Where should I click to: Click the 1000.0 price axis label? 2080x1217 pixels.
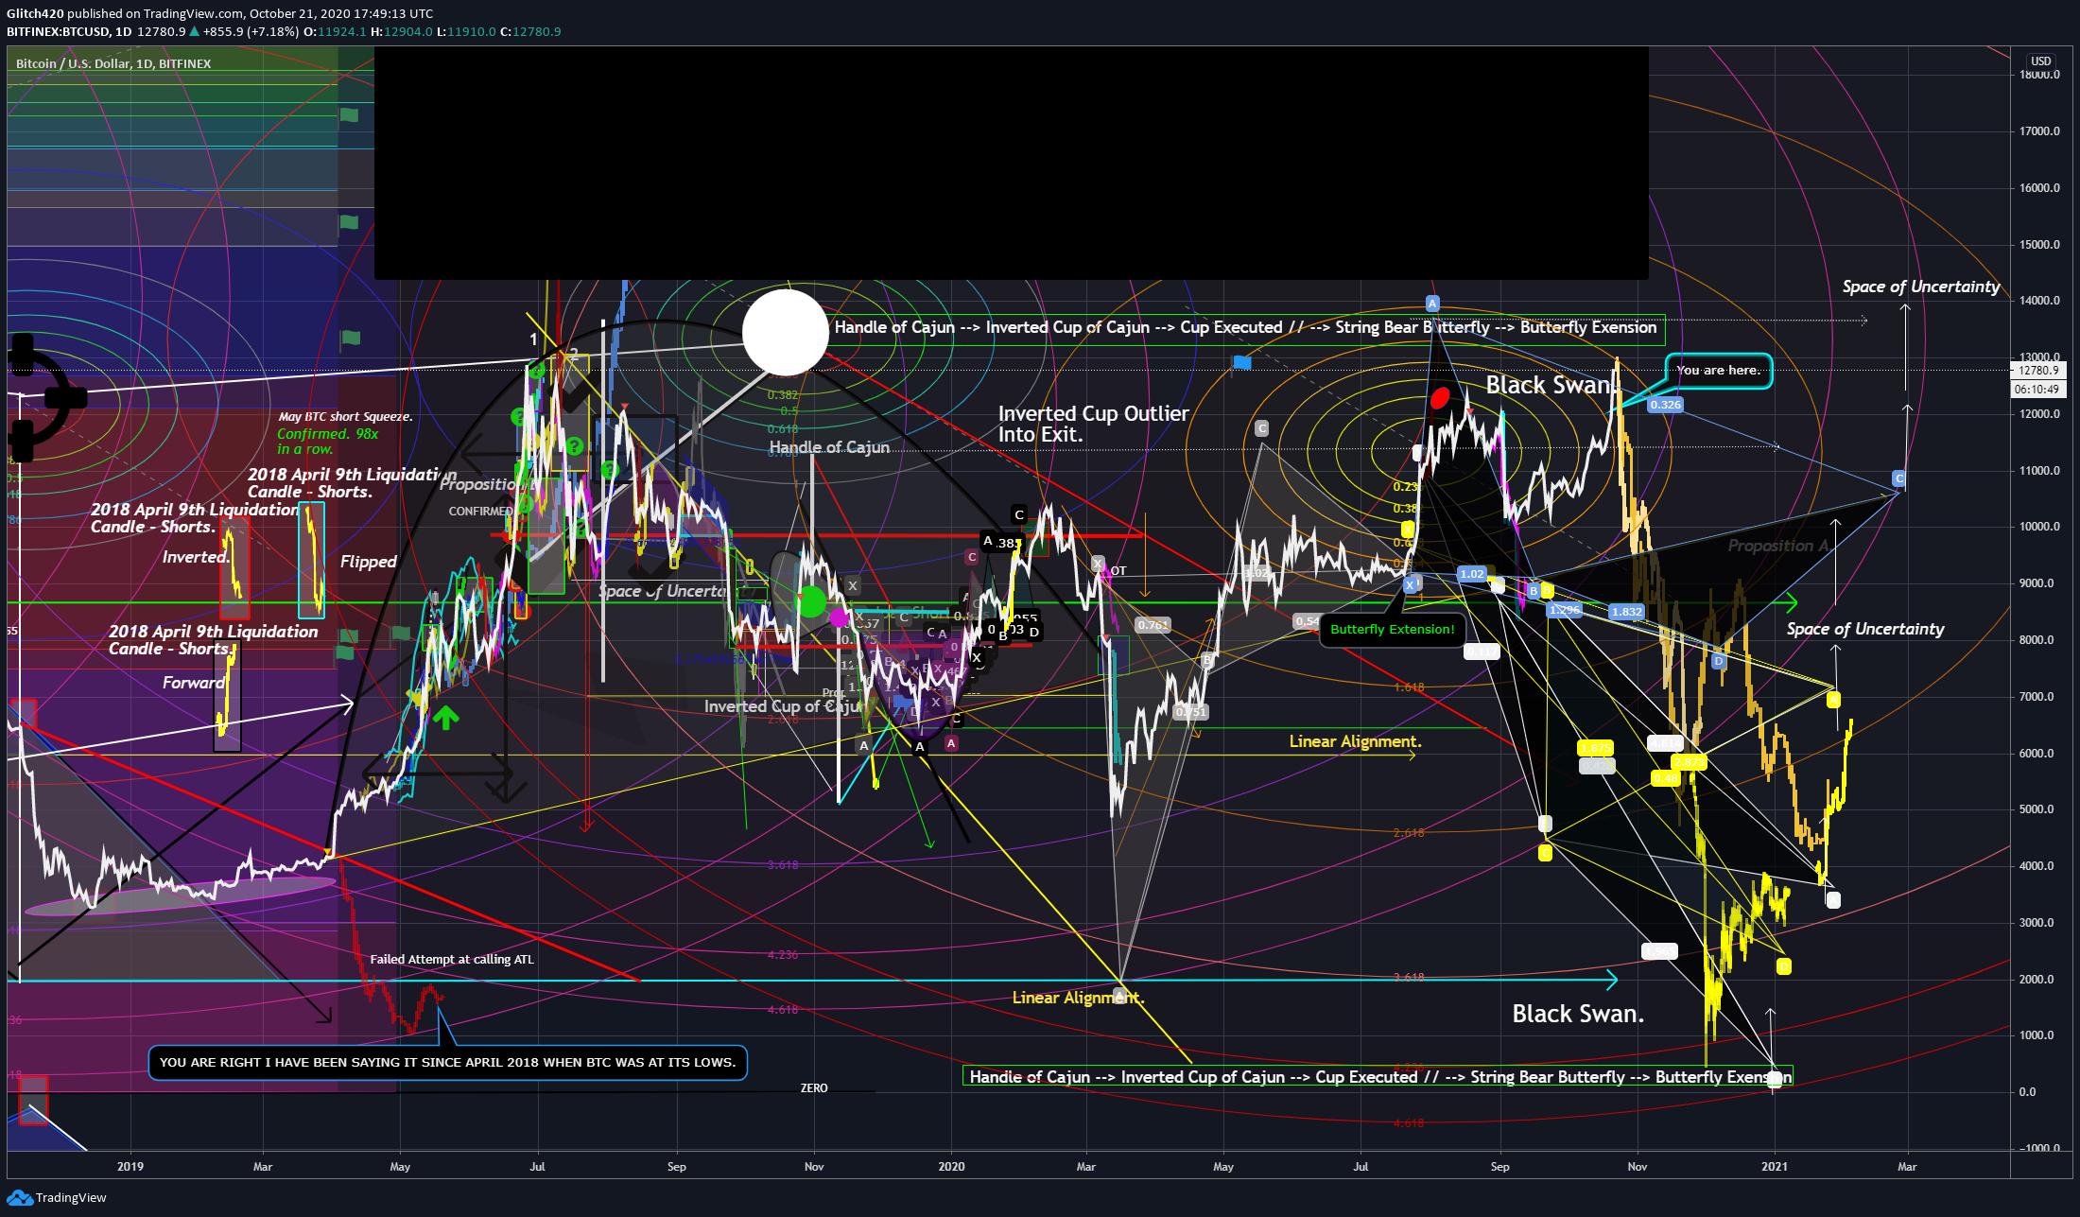(x=2037, y=1035)
